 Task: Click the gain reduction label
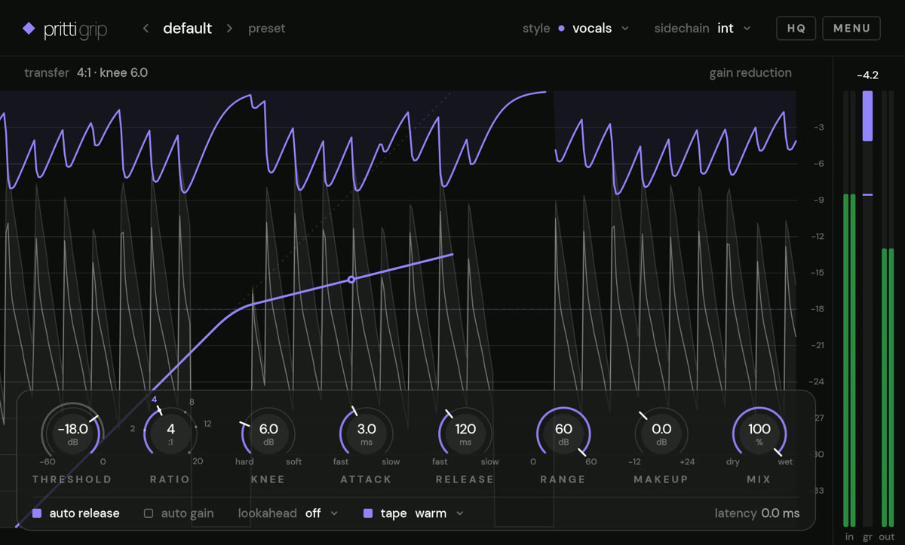[750, 73]
